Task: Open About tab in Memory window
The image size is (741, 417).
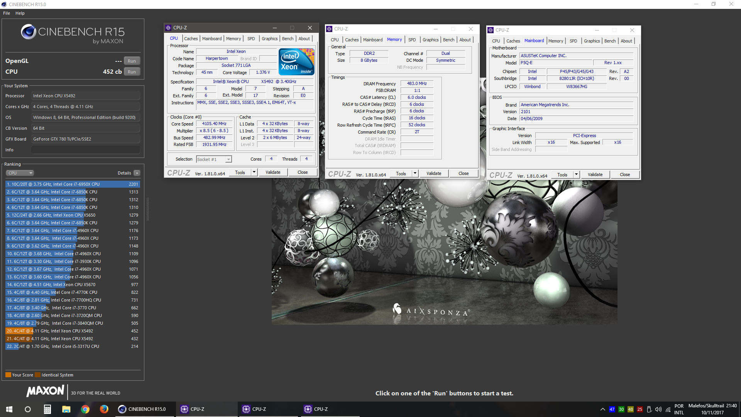Action: tap(465, 40)
